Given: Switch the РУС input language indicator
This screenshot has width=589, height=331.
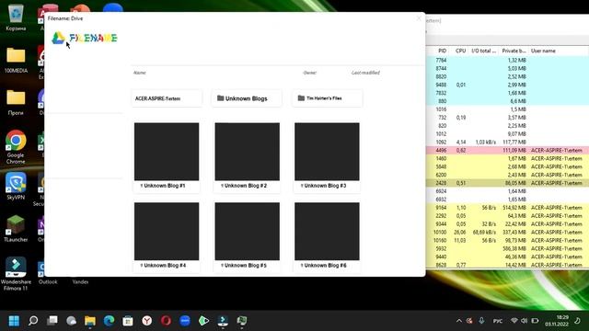Looking at the screenshot, I should click(x=497, y=321).
